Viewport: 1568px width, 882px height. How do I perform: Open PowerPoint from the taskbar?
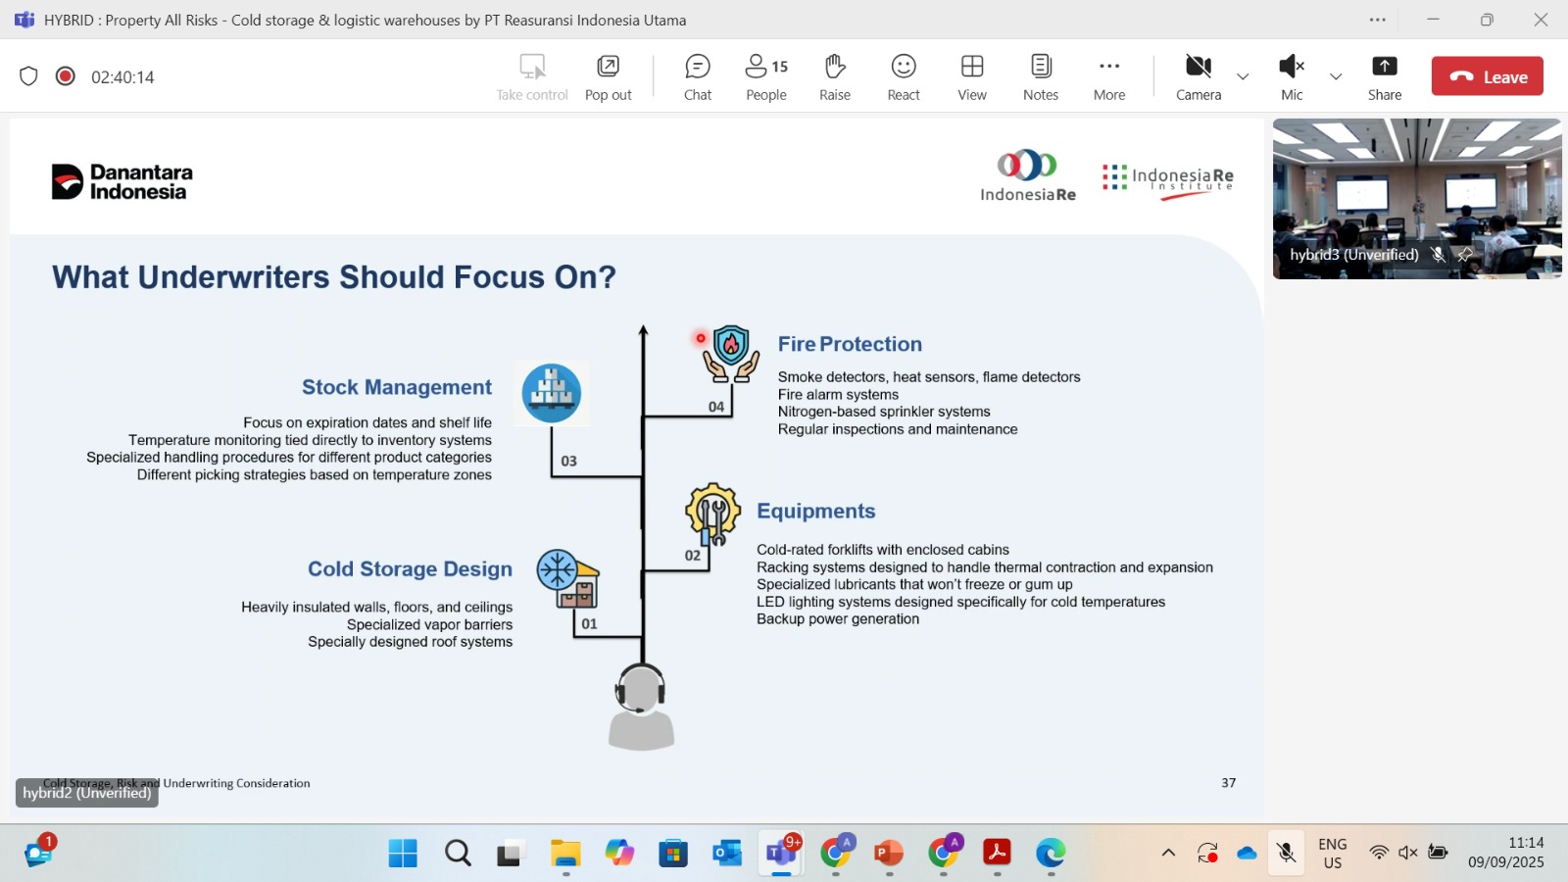889,854
